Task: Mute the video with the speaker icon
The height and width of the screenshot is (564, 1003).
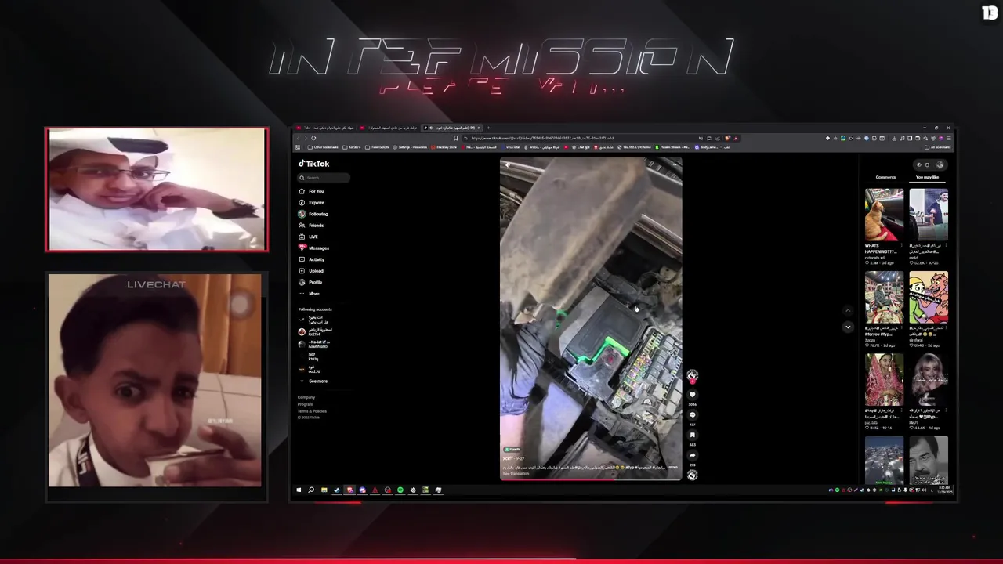Action: point(508,165)
